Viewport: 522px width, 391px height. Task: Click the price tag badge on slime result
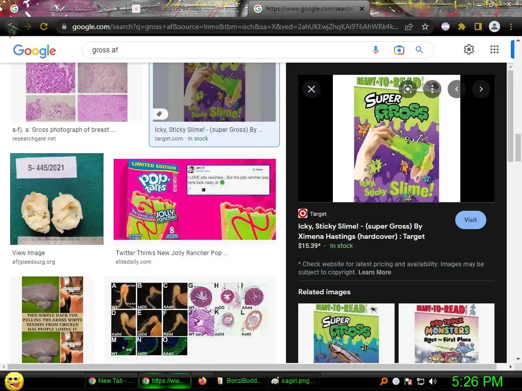(x=160, y=114)
